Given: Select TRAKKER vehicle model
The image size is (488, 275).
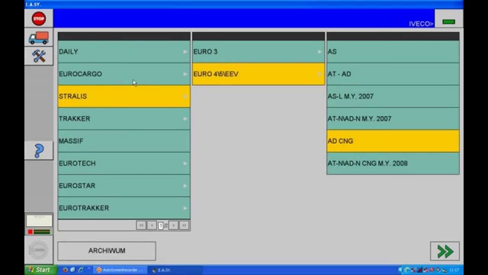Looking at the screenshot, I should (124, 119).
